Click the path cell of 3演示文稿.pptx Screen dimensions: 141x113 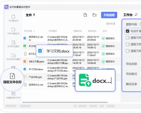[x=58, y=61]
